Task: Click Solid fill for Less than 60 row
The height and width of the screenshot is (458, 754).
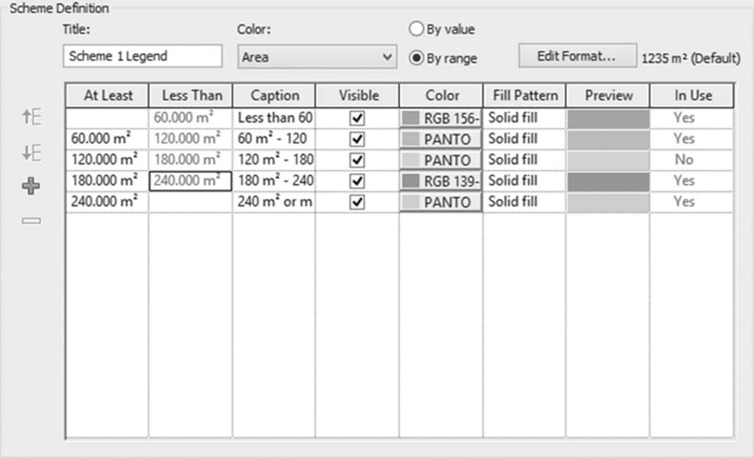Action: tap(524, 118)
